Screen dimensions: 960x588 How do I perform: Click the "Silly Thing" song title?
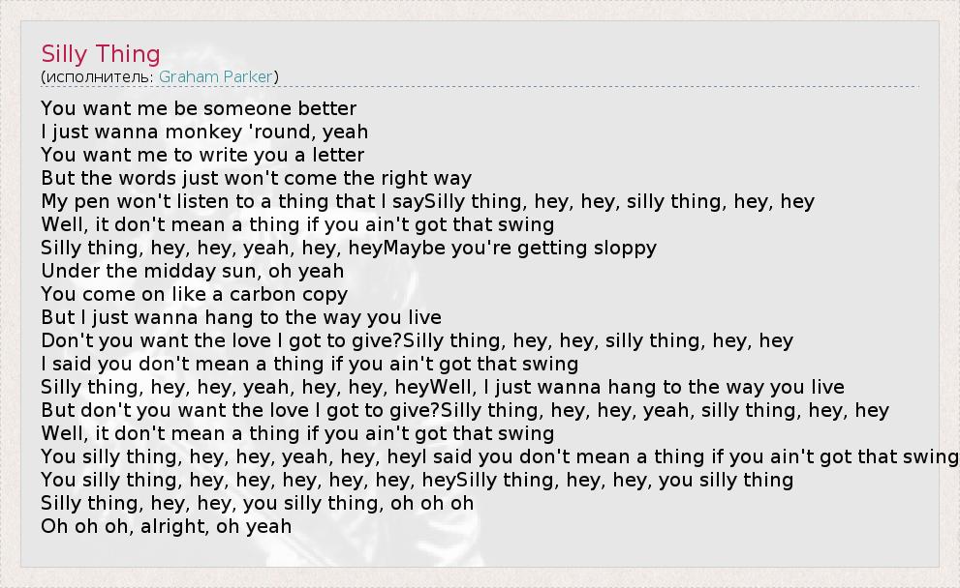coord(101,54)
